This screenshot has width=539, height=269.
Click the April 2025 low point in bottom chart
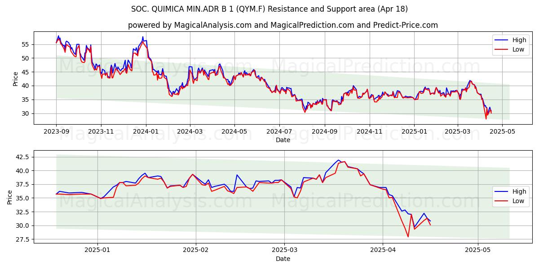[x=408, y=237]
